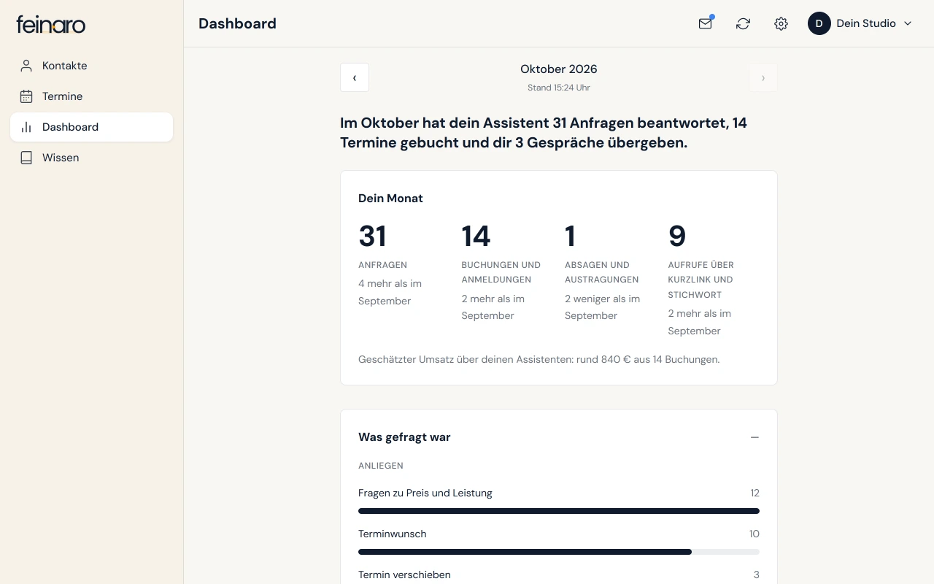Click the feinaro logo
Image resolution: width=934 pixels, height=584 pixels.
[x=51, y=24]
